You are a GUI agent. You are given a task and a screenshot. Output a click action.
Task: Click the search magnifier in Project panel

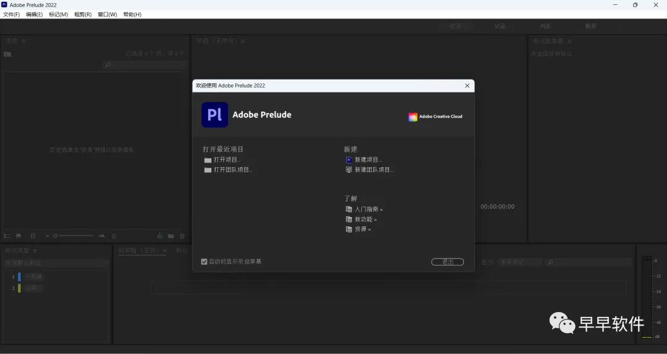(108, 65)
